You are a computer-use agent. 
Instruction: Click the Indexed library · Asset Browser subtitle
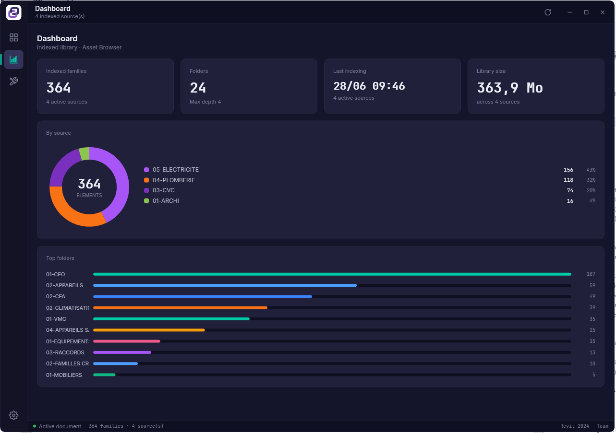pos(79,47)
